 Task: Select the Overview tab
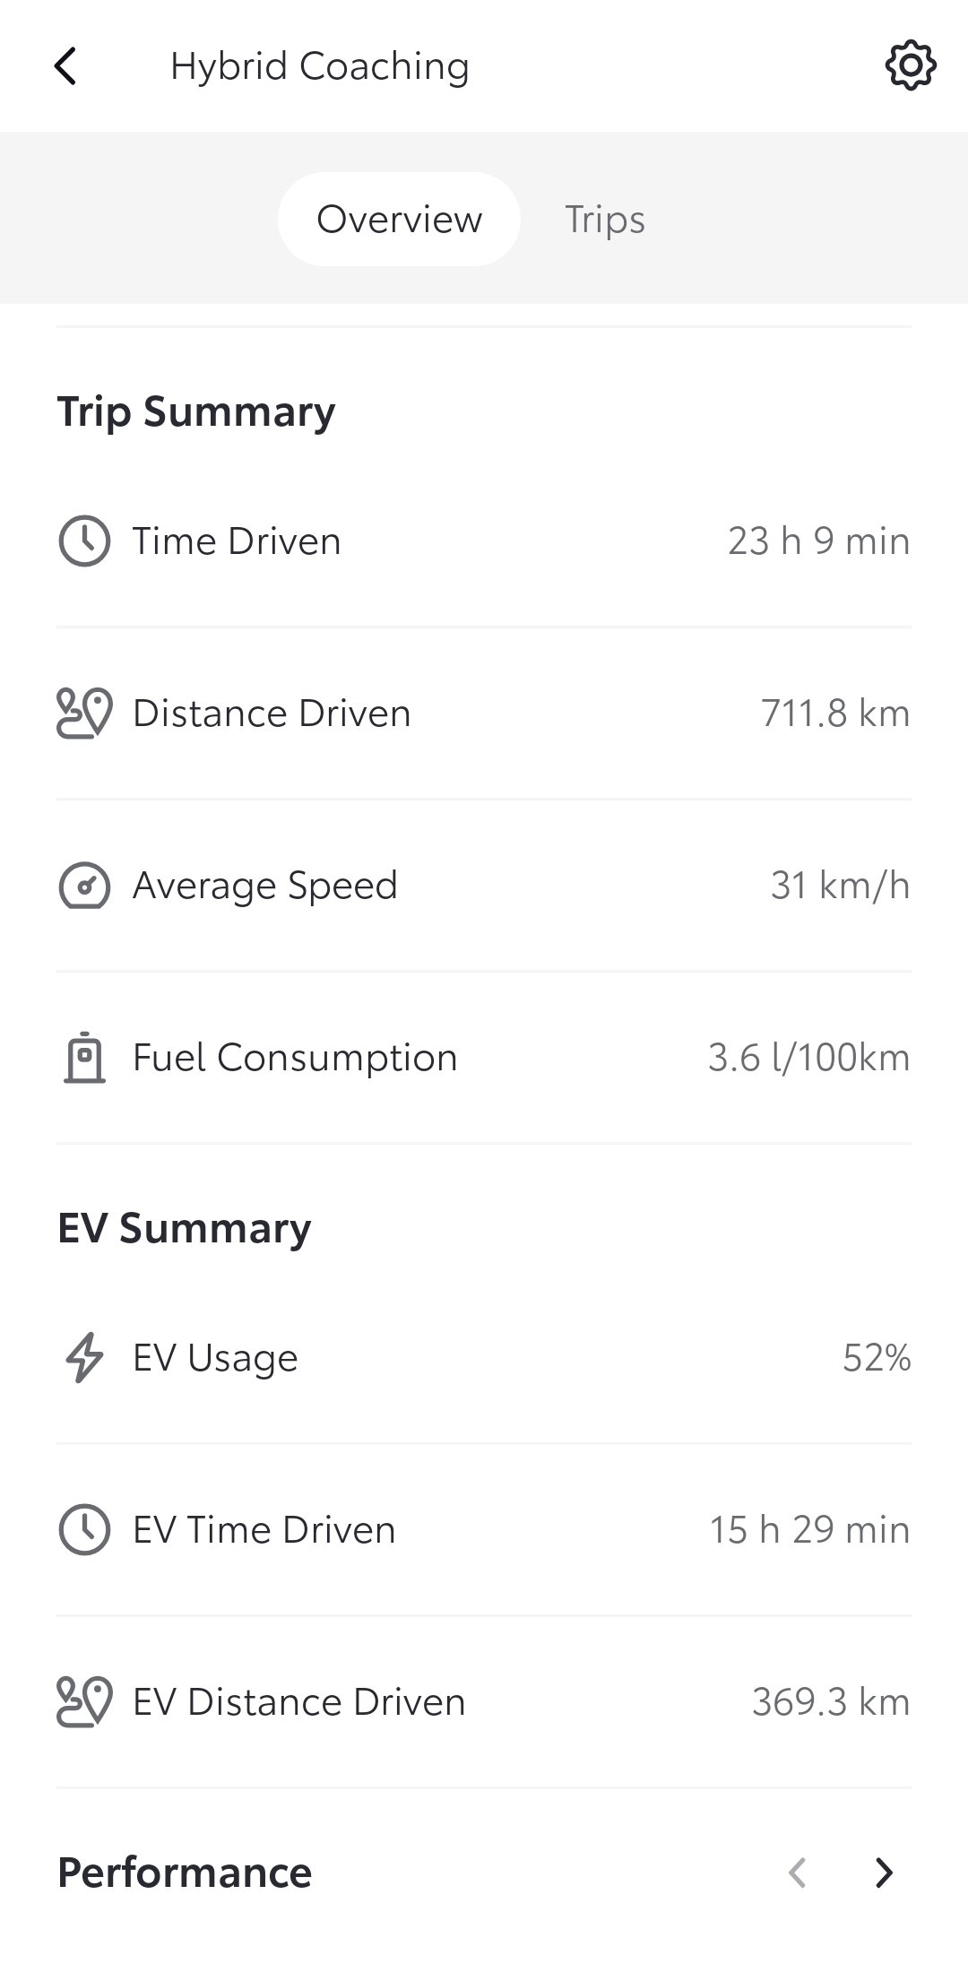(399, 220)
